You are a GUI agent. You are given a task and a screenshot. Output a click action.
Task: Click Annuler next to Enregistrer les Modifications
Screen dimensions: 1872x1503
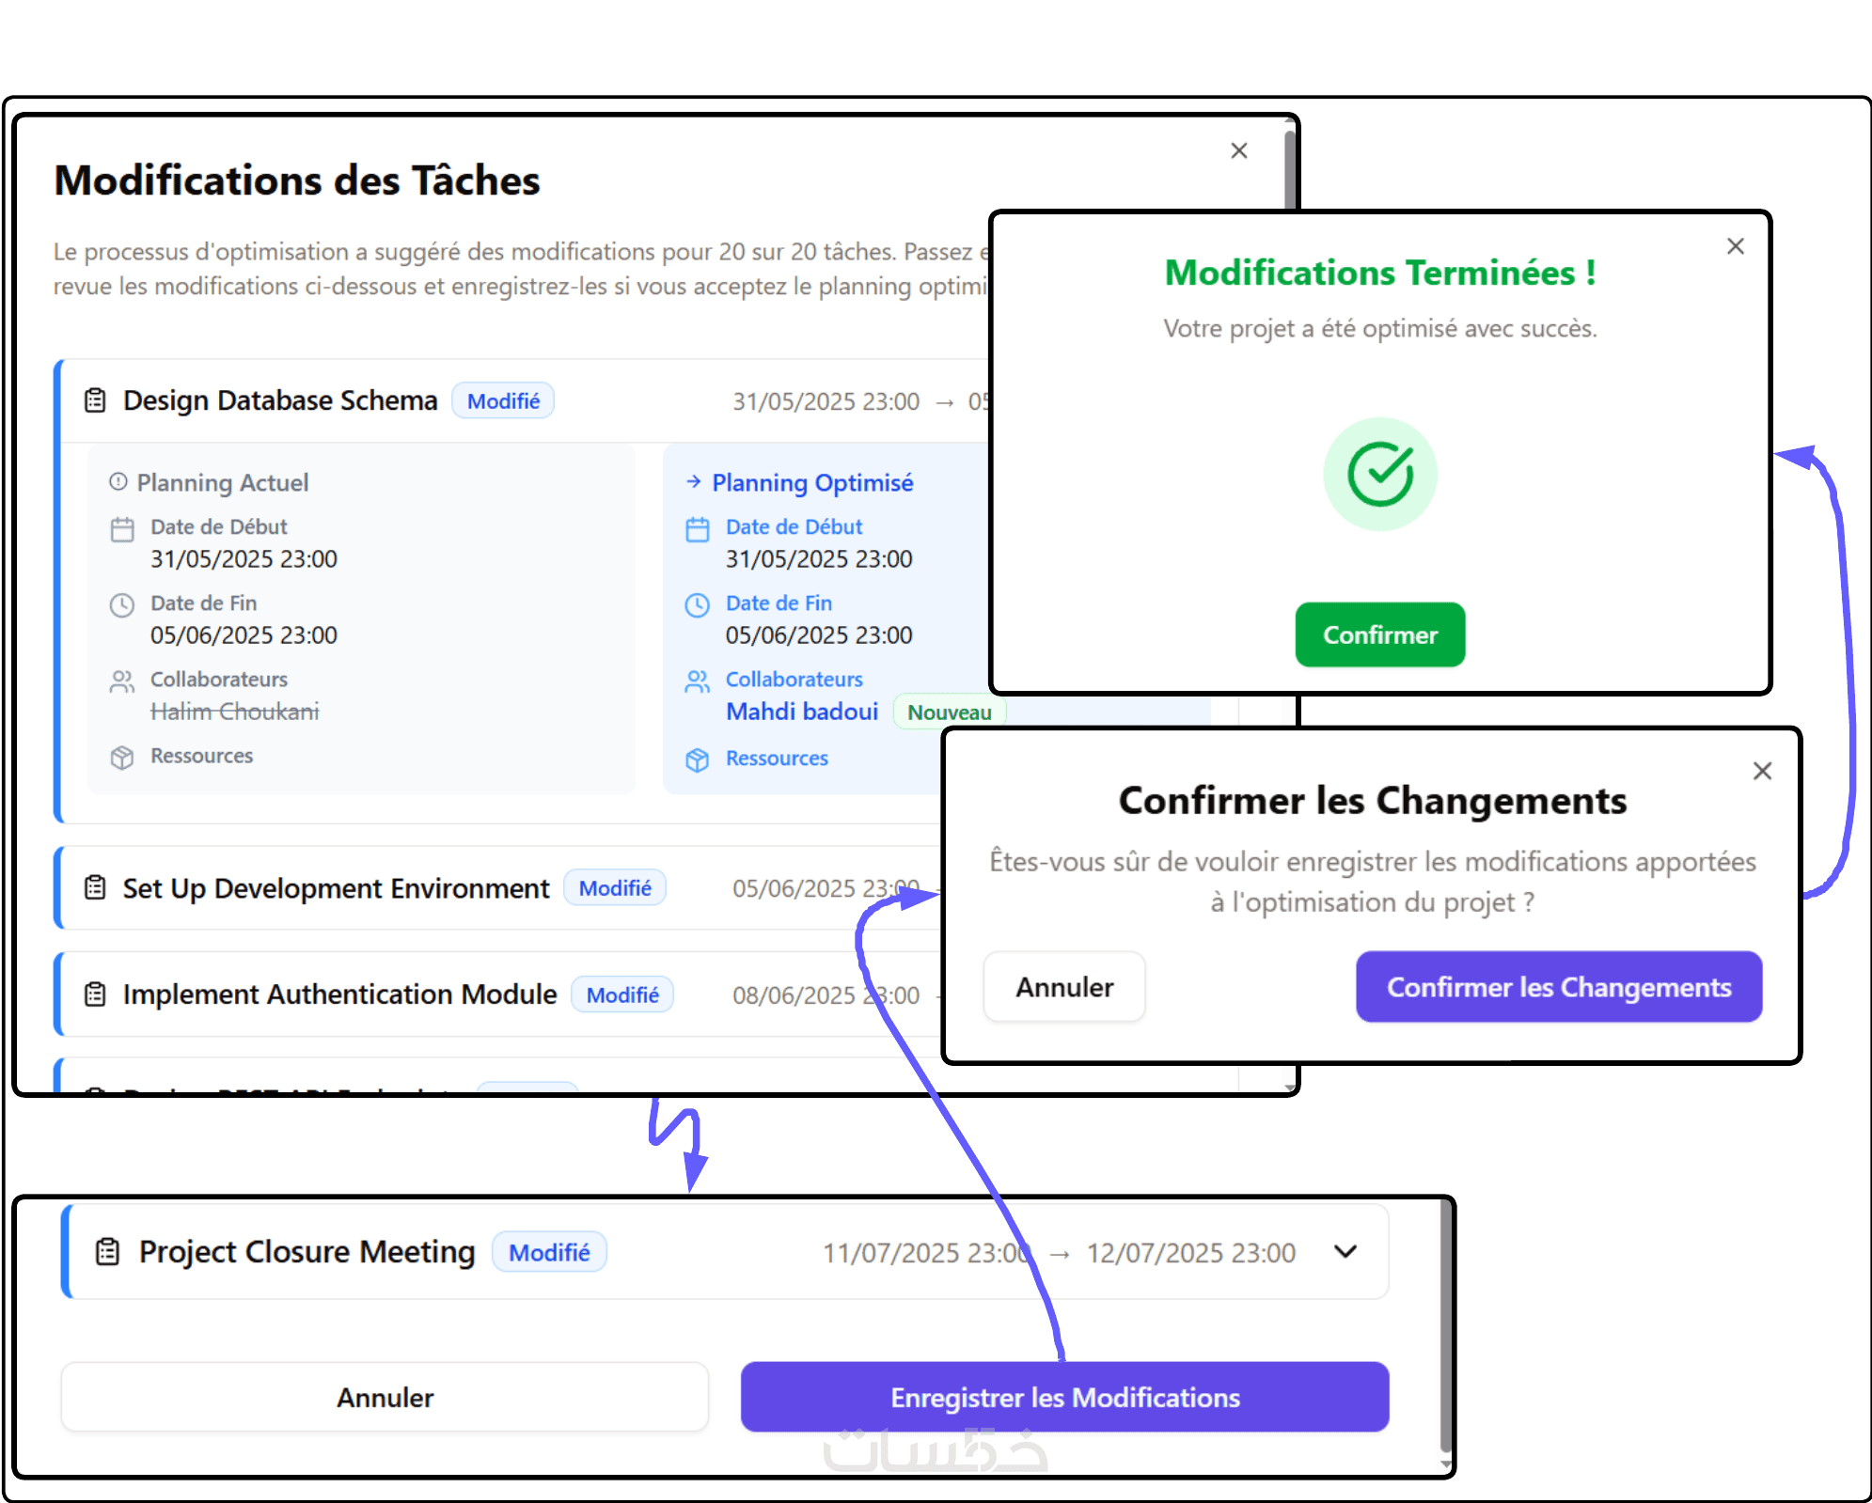tap(385, 1397)
